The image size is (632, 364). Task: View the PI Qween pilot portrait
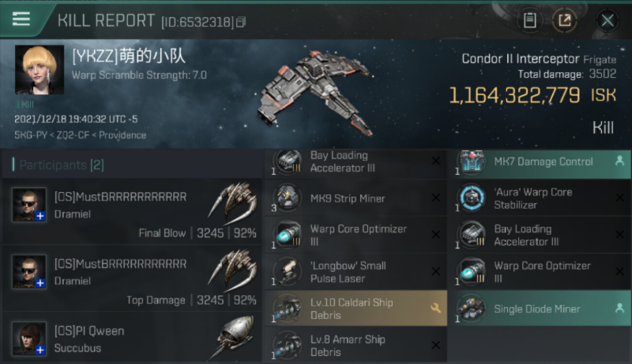click(x=29, y=338)
